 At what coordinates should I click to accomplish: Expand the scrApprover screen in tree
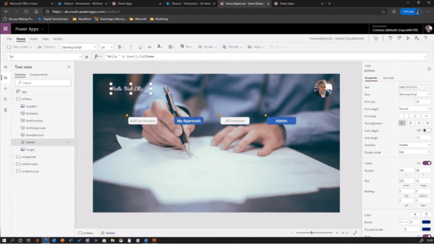pyautogui.click(x=13, y=157)
